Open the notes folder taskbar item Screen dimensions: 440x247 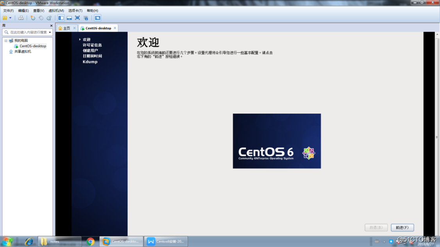pyautogui.click(x=59, y=242)
